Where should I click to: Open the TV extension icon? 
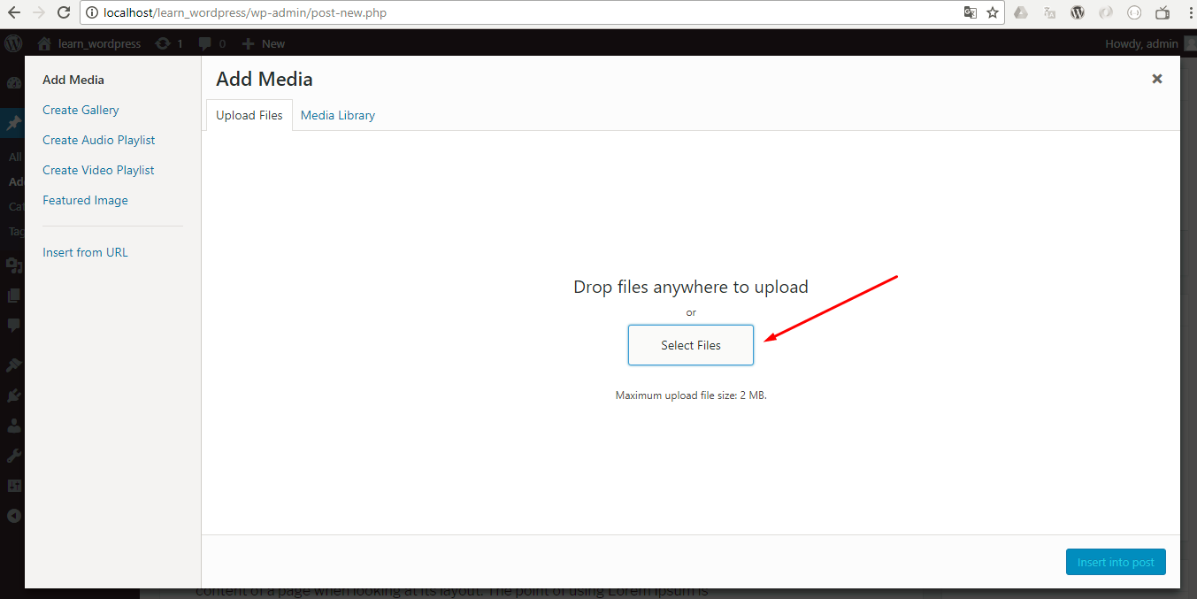pyautogui.click(x=1162, y=12)
